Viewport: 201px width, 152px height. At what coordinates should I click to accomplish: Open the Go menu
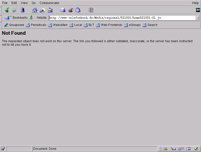point(34,3)
